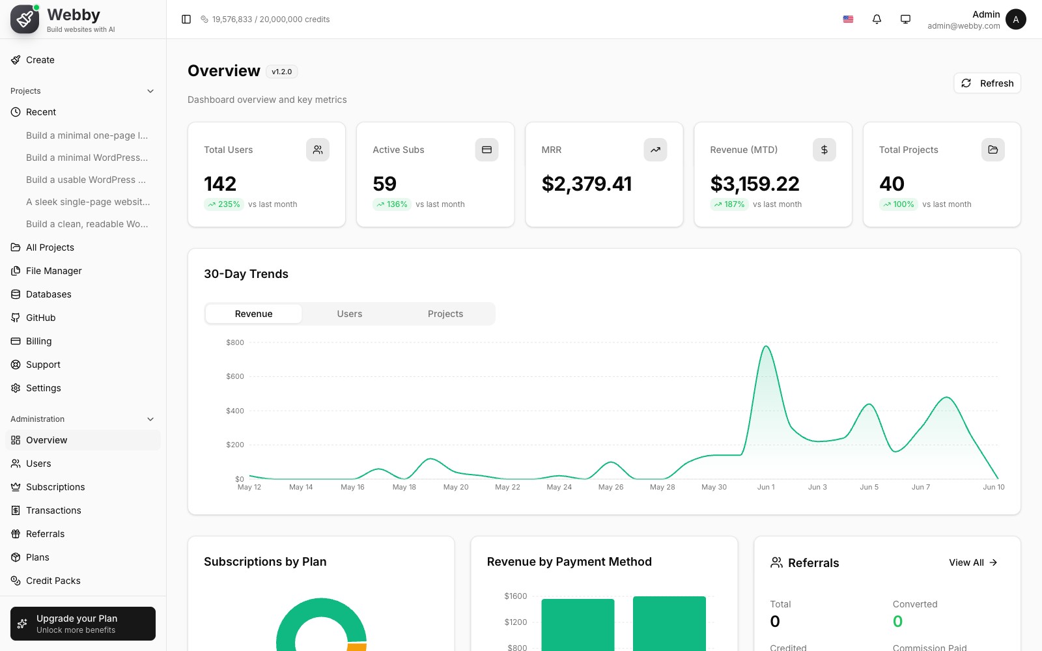Image resolution: width=1042 pixels, height=651 pixels.
Task: Click the 136% growth badge
Action: pyautogui.click(x=392, y=204)
